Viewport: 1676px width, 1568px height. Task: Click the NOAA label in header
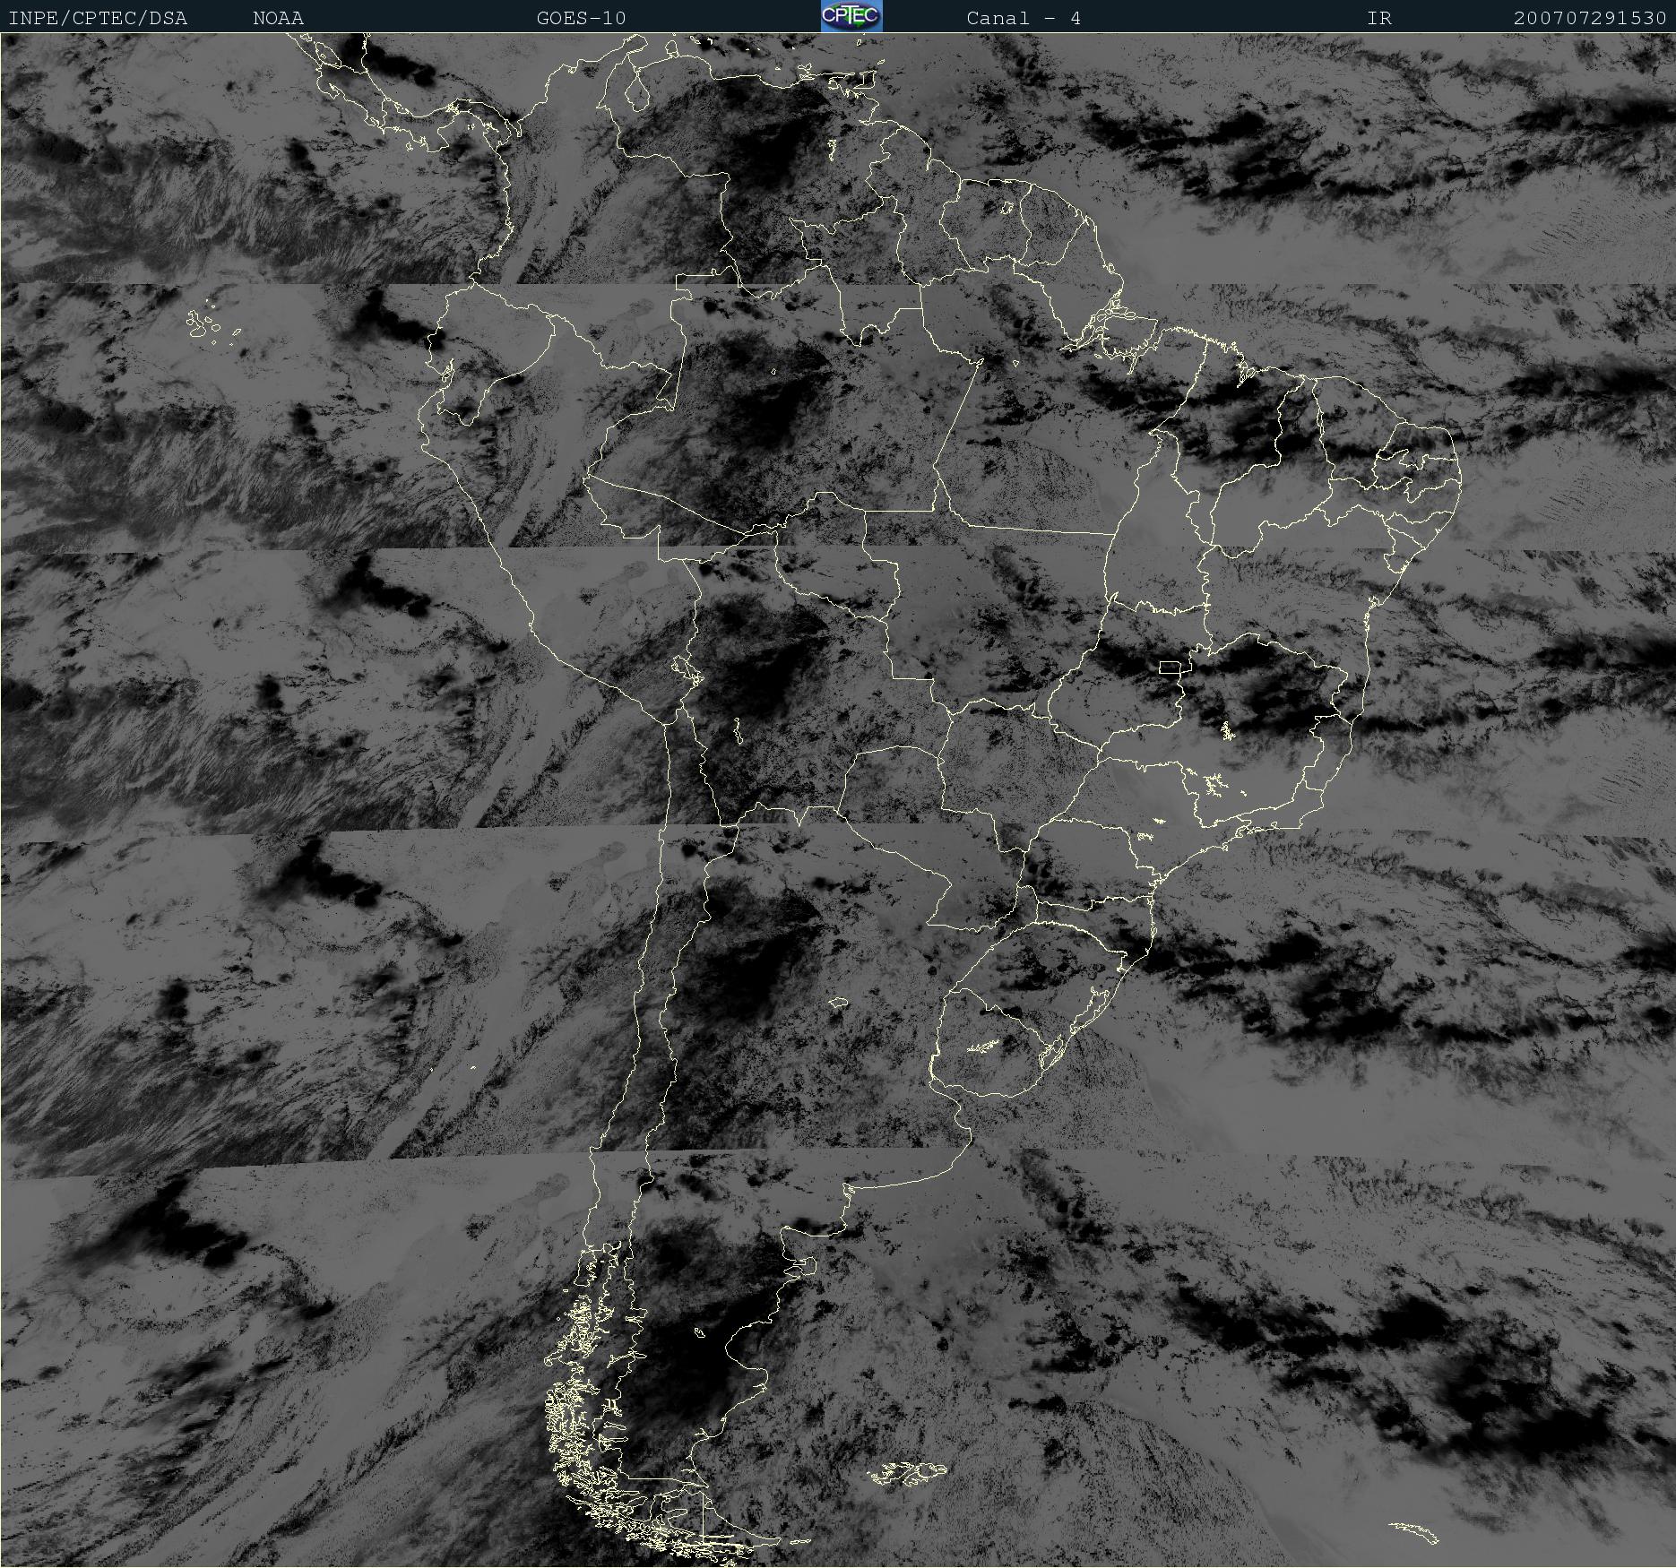pos(278,18)
